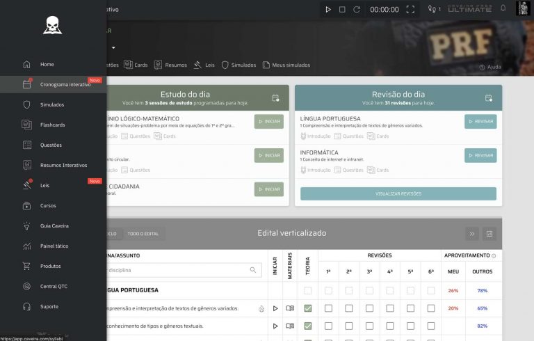Go to Flashcards in the sidebar
This screenshot has height=341, width=534.
click(x=52, y=125)
